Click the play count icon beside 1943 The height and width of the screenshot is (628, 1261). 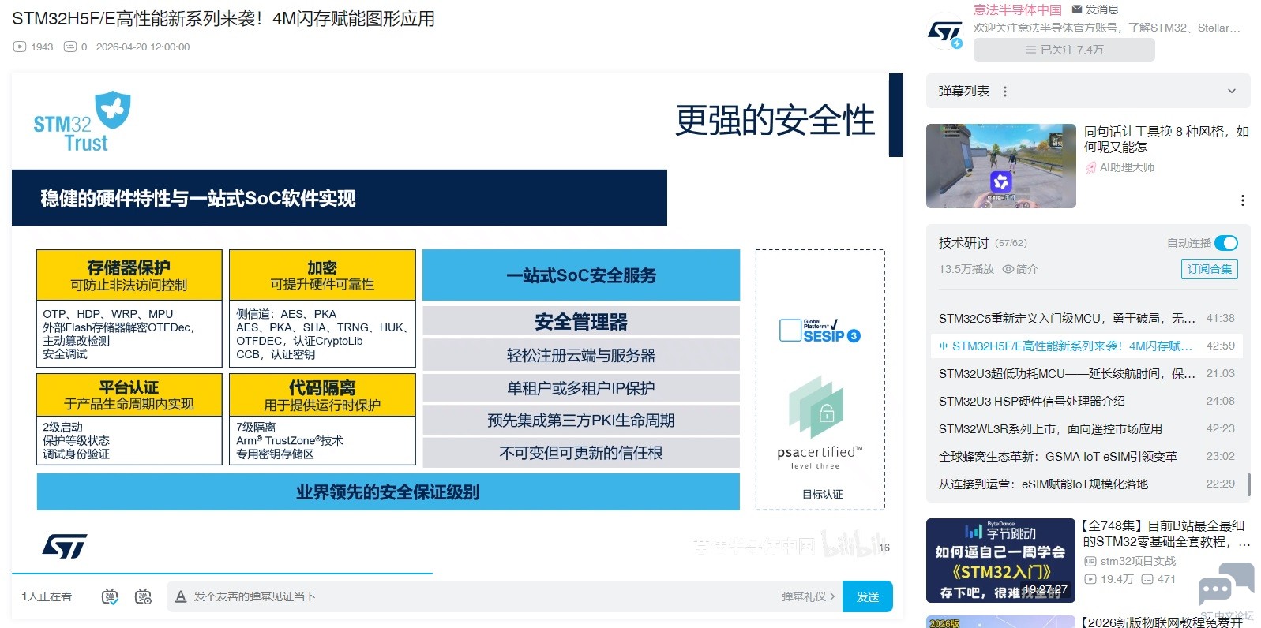[x=20, y=47]
